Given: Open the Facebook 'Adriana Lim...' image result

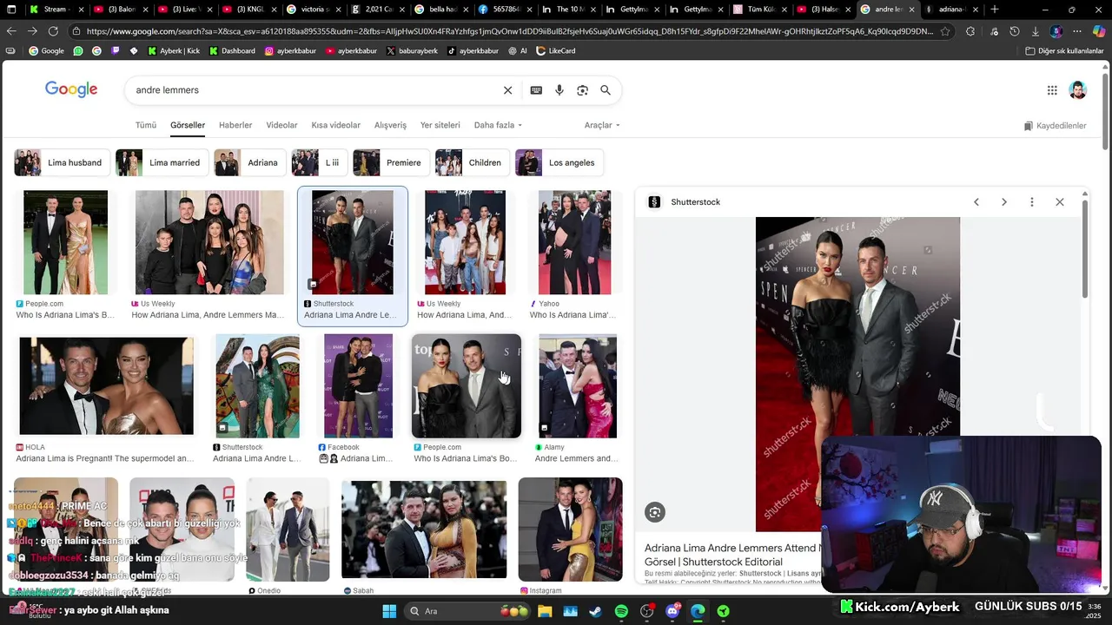Looking at the screenshot, I should click(358, 386).
